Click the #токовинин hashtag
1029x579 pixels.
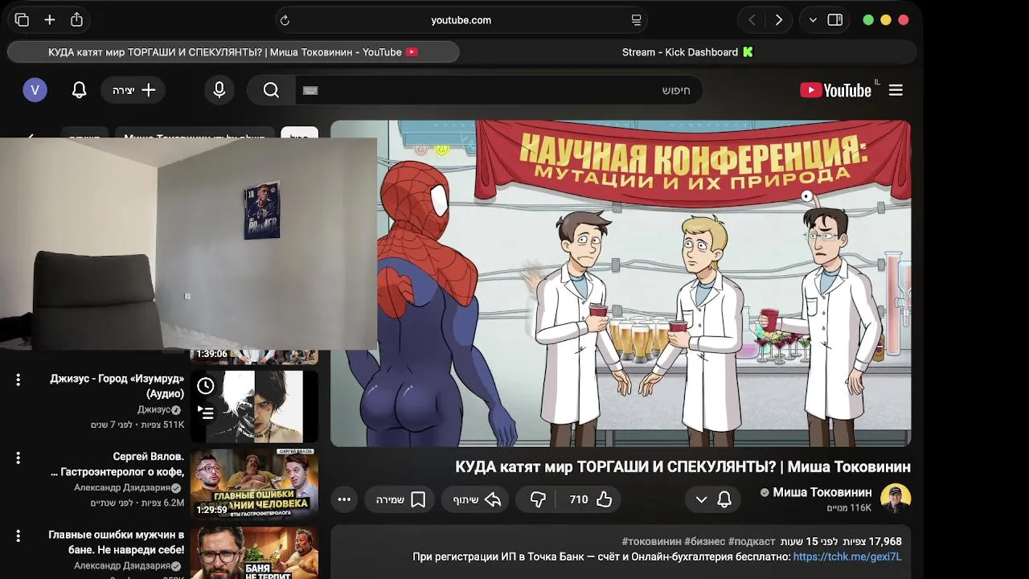(x=652, y=542)
